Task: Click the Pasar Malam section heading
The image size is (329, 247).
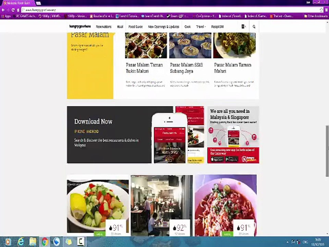Action: click(90, 35)
